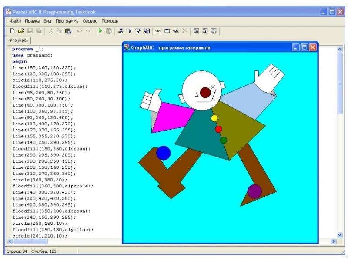Click the Save All icon
This screenshot has height=261, width=348.
[x=39, y=31]
